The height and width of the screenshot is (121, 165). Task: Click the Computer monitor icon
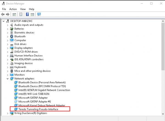tap(12, 40)
